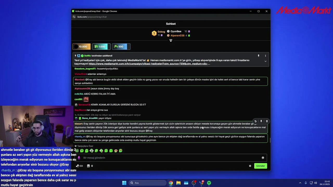Select the emote with sunglasses in quick row

point(92,151)
